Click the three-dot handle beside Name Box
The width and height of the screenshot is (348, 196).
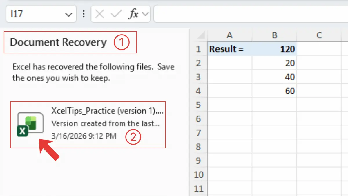pyautogui.click(x=84, y=14)
